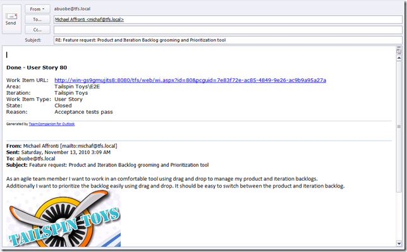
Task: Click the mailto:michaf@tfs.local quoted address
Action: click(x=88, y=146)
